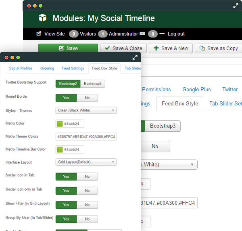Click the View Site external link icon
242x231 pixels.
[x=39, y=34]
